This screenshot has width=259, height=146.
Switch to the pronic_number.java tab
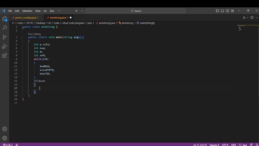pos(26,17)
